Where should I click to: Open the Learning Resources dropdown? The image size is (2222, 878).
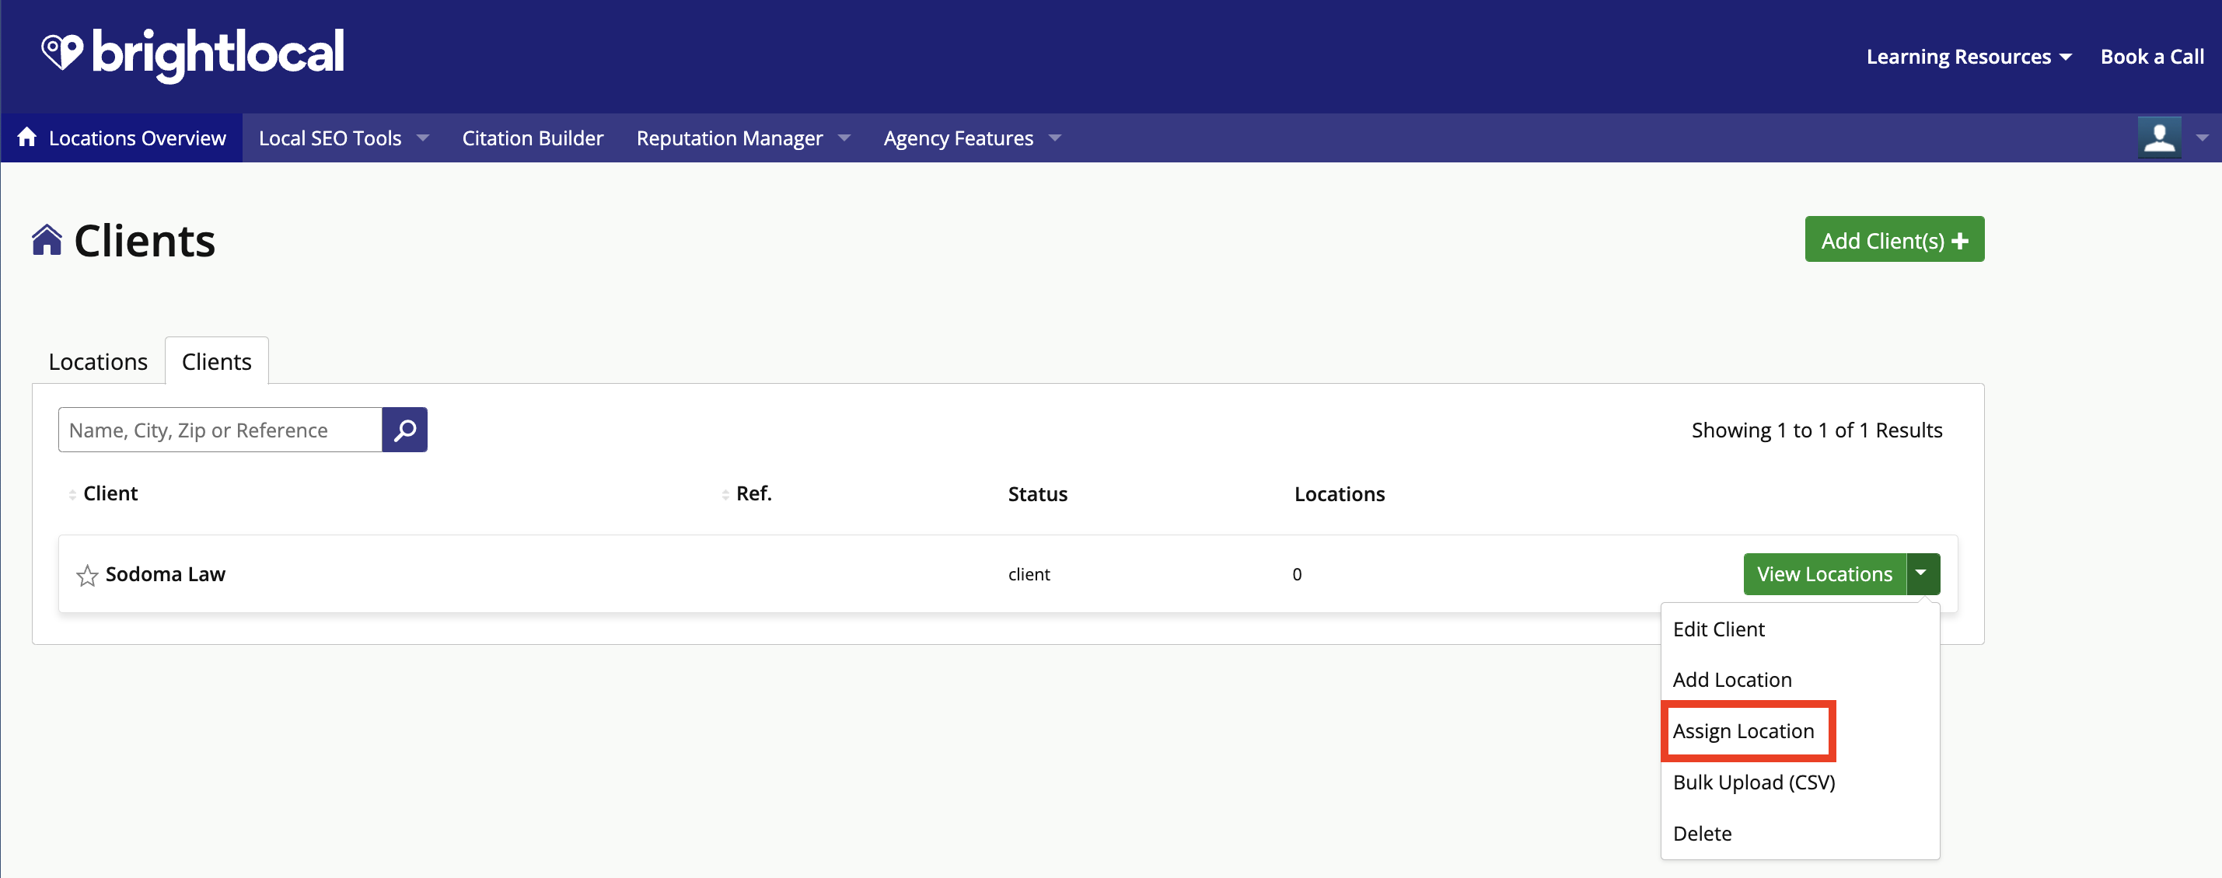tap(1969, 57)
